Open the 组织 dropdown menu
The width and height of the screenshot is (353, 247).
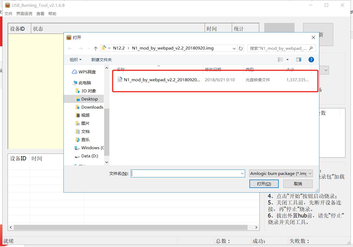(76, 60)
